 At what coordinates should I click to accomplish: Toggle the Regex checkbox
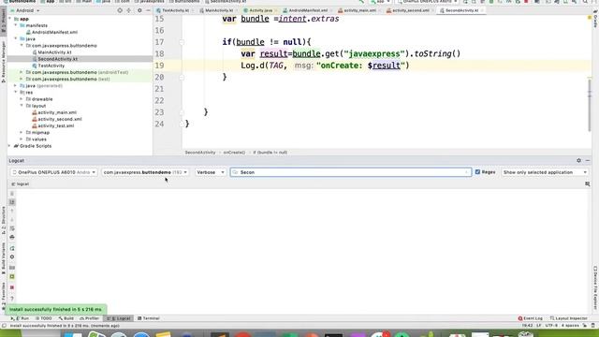(477, 172)
